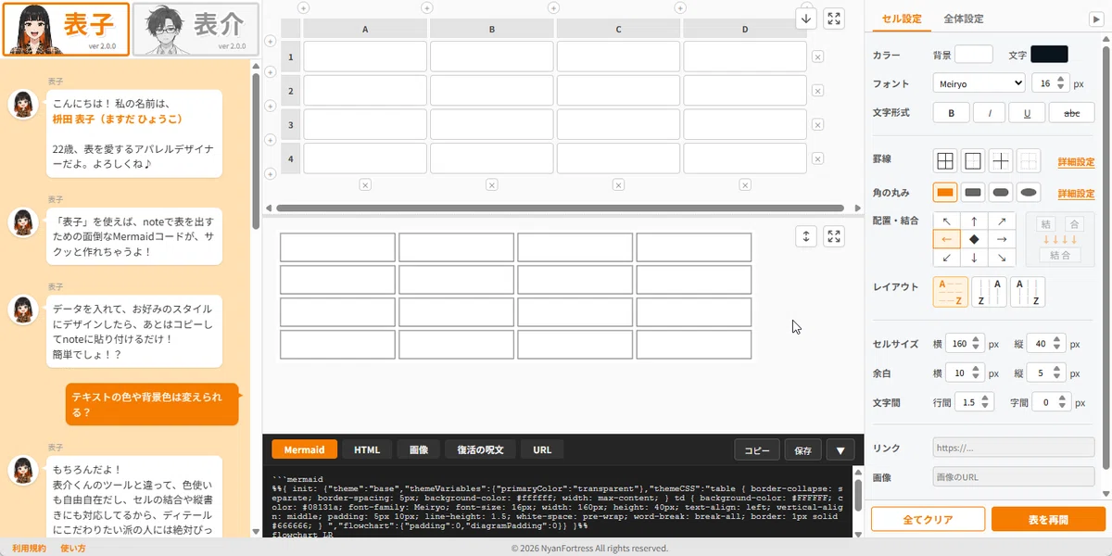Open background color swatch

pyautogui.click(x=974, y=55)
